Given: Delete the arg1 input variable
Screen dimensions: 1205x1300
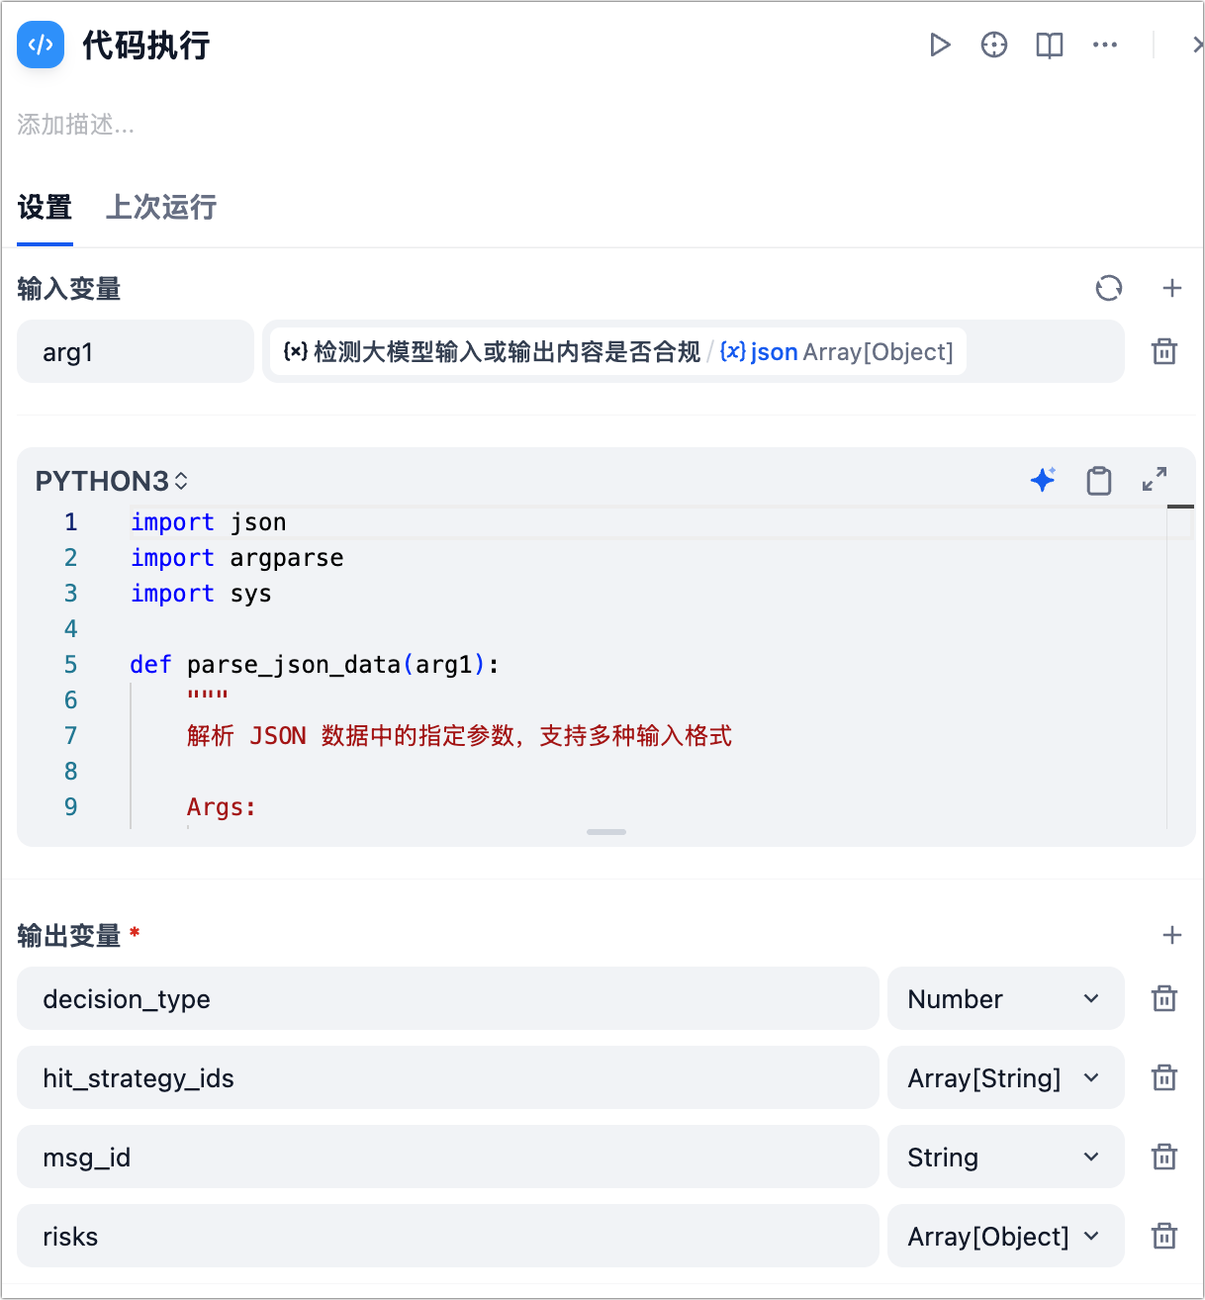Looking at the screenshot, I should (x=1164, y=351).
